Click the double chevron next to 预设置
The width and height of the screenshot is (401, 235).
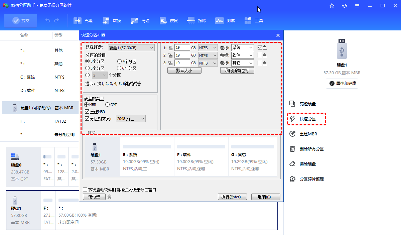(109, 197)
